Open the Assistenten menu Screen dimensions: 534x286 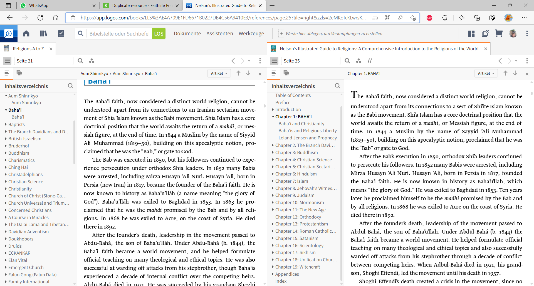[220, 34]
